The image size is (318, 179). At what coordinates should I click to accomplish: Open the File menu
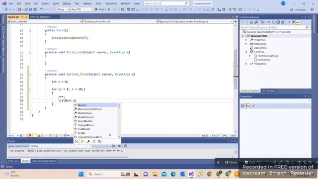(x=11, y=3)
